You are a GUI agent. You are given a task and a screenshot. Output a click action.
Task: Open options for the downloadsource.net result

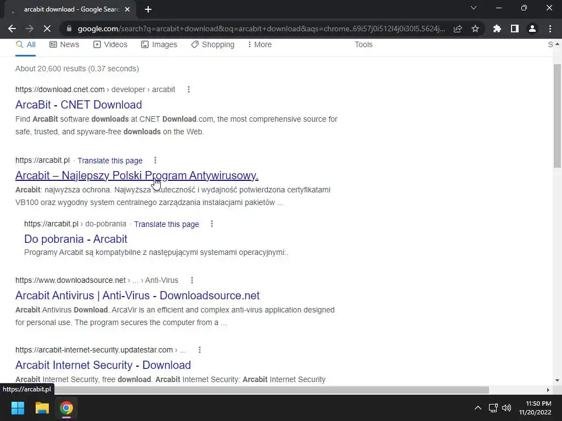pyautogui.click(x=192, y=280)
